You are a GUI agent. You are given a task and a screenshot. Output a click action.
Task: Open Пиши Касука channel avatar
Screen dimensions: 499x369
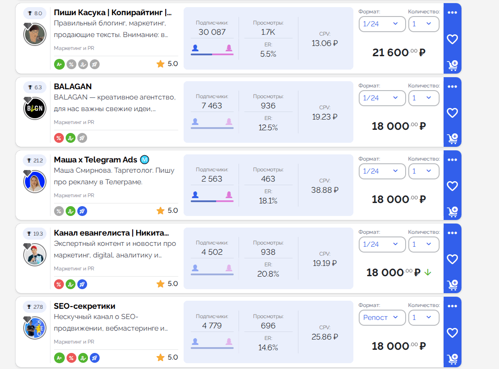coord(35,34)
